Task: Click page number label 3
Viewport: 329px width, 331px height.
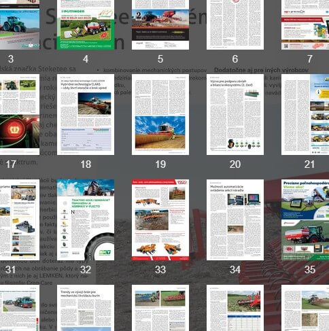Action: coord(11,59)
